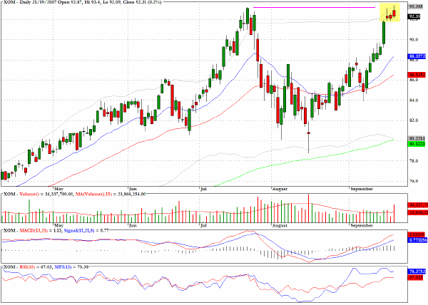Click the Jun label below the volume panel

[133, 225]
